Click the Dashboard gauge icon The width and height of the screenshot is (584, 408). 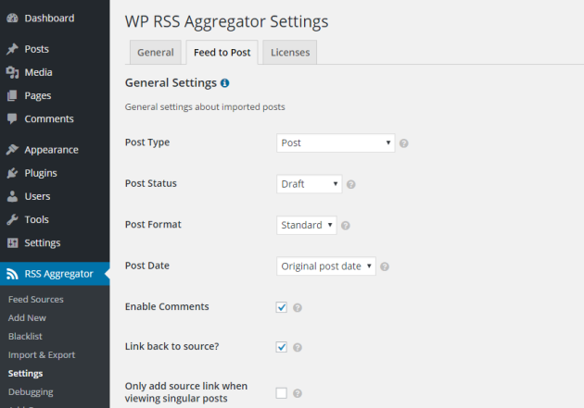[x=12, y=18]
